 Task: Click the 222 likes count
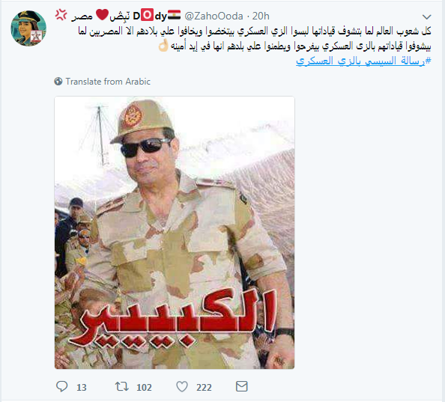204,387
